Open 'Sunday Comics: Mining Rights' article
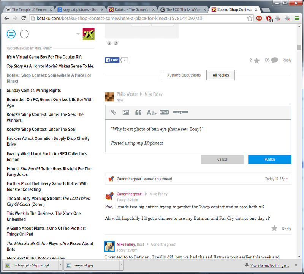The image size is (304, 274). [x=34, y=91]
